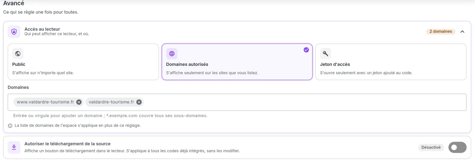Enable the source download toggle
This screenshot has width=475, height=162.
click(457, 147)
